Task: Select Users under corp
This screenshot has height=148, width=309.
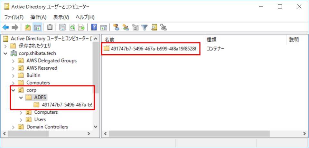Action: pyautogui.click(x=40, y=119)
